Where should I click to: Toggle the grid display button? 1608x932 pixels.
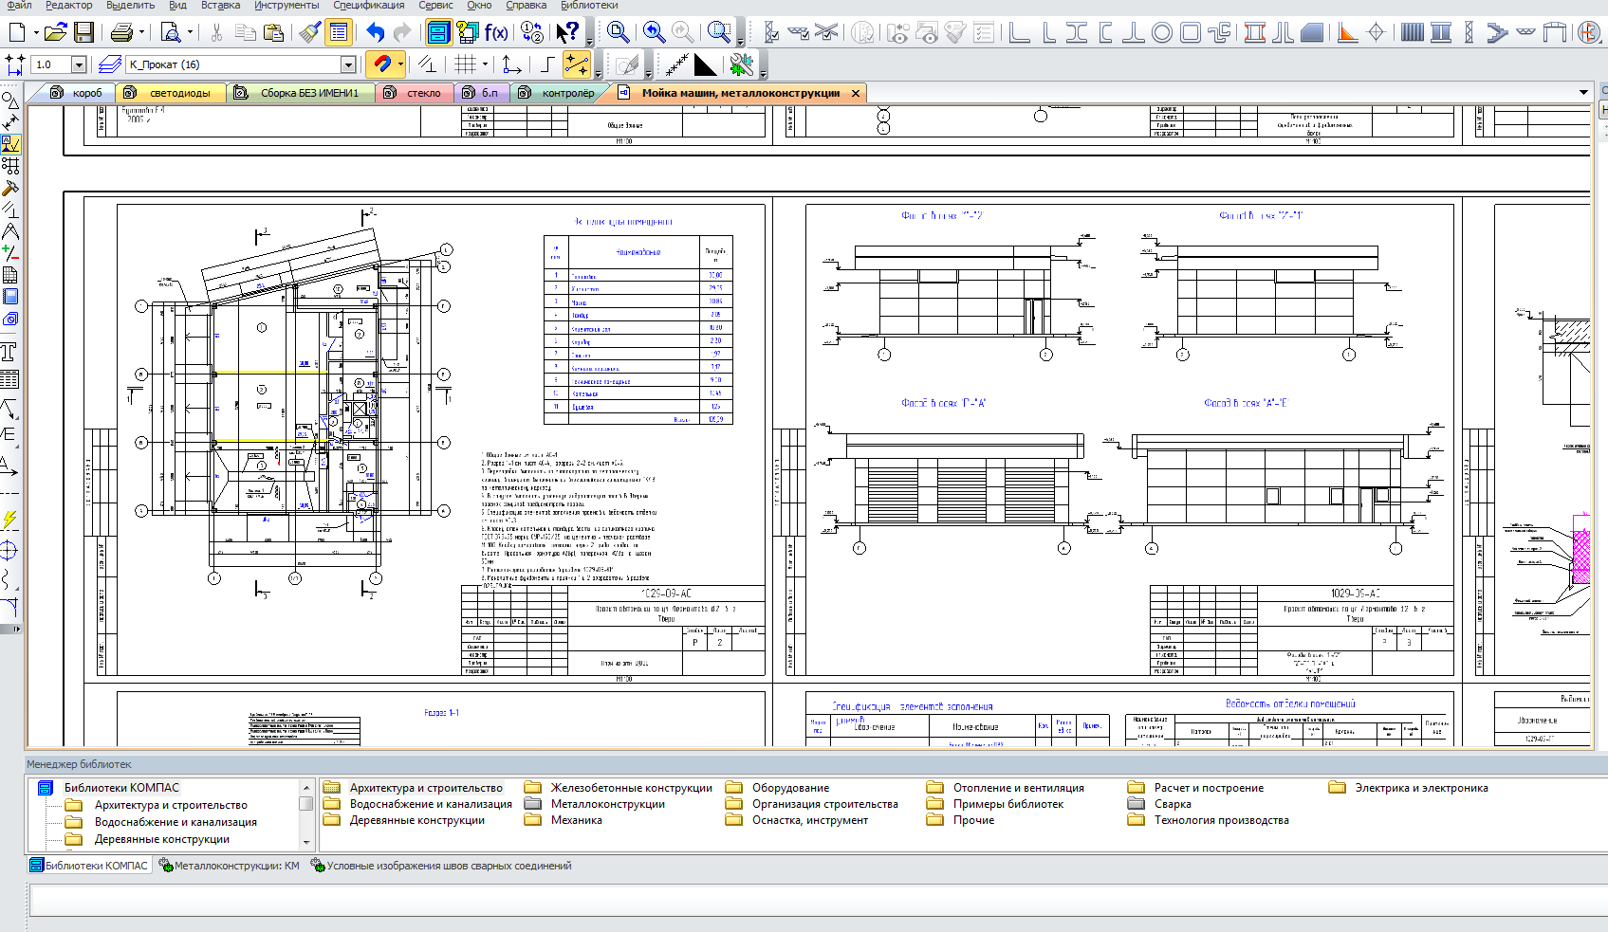[464, 64]
